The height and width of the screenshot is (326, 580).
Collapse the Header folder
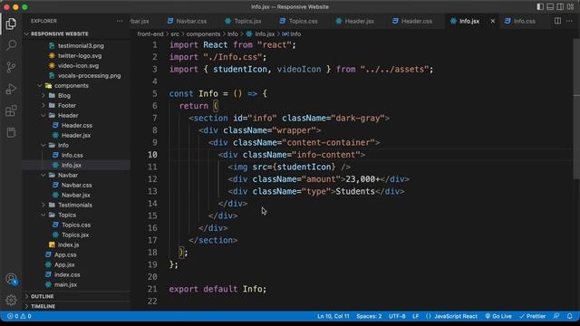[68, 116]
